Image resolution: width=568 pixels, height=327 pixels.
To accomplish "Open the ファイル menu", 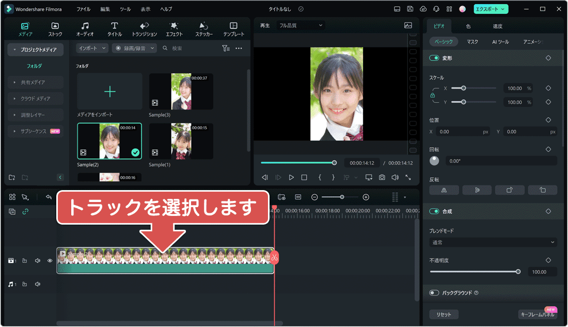I will [84, 9].
